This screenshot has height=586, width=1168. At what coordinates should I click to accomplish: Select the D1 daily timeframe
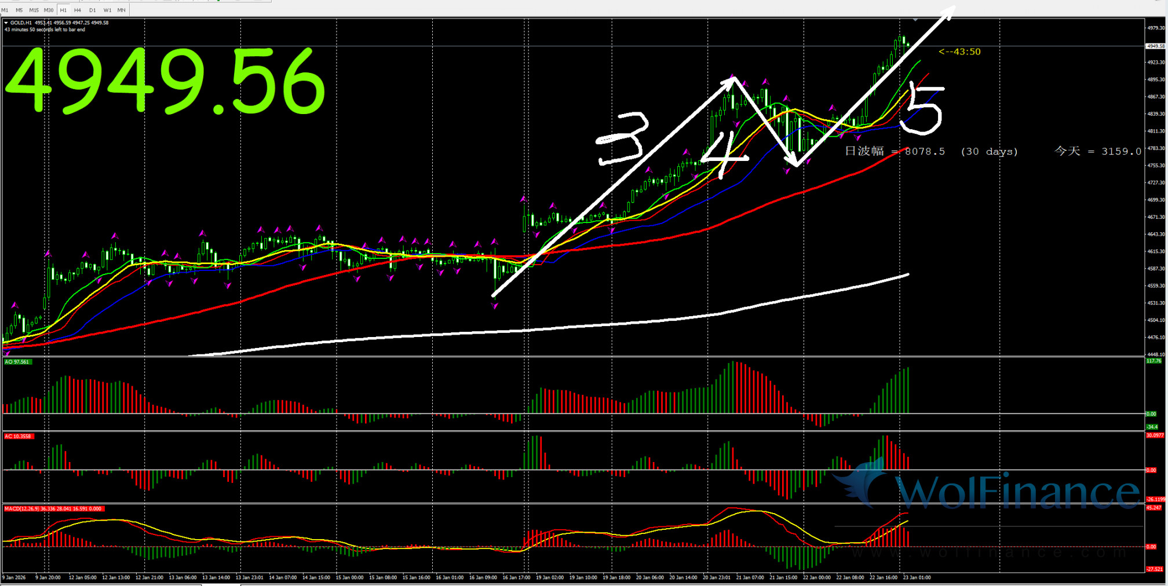(x=92, y=10)
